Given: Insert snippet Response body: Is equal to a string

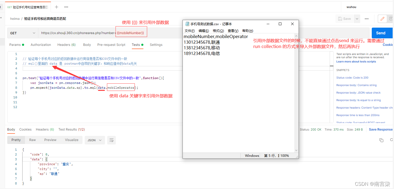Looking at the screenshot, I should pyautogui.click(x=358, y=100).
